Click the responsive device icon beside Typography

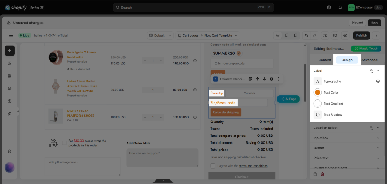(x=378, y=81)
